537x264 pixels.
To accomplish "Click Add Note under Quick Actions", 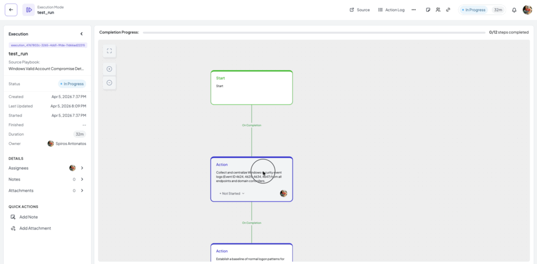I will pyautogui.click(x=28, y=217).
